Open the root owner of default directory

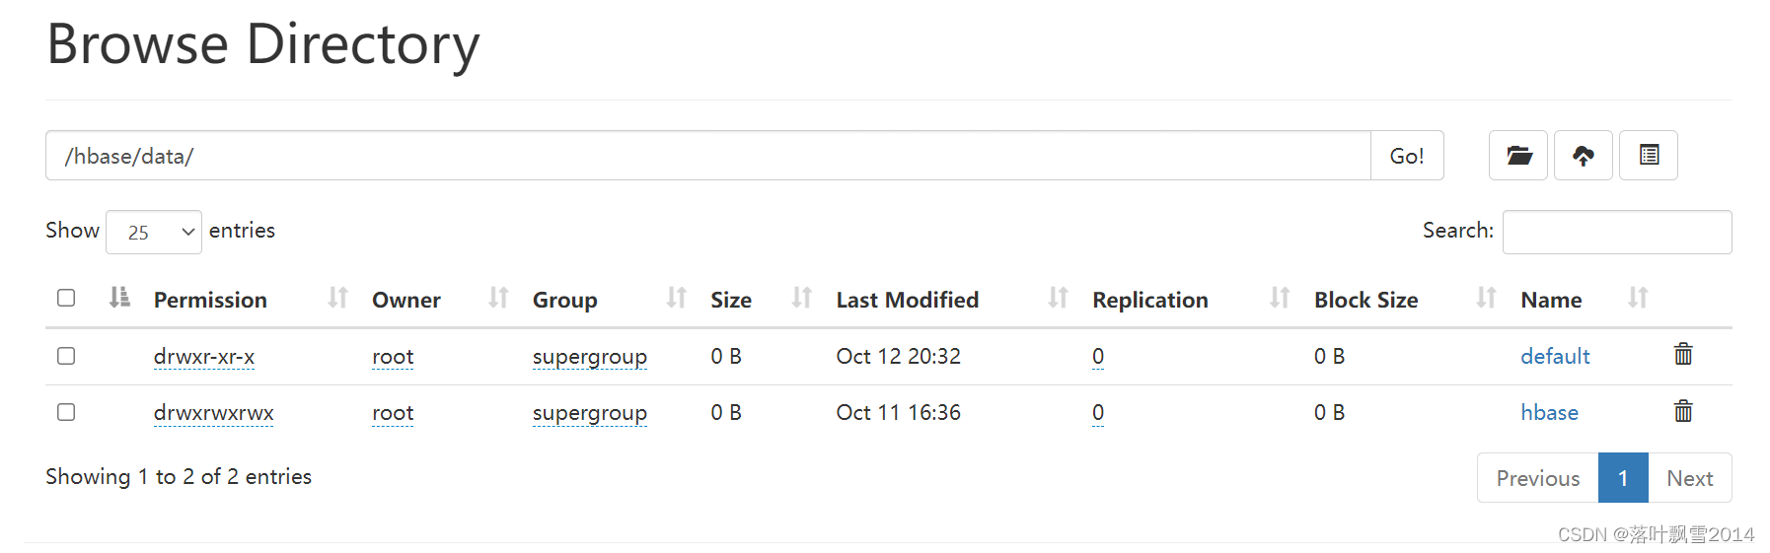[x=393, y=357]
